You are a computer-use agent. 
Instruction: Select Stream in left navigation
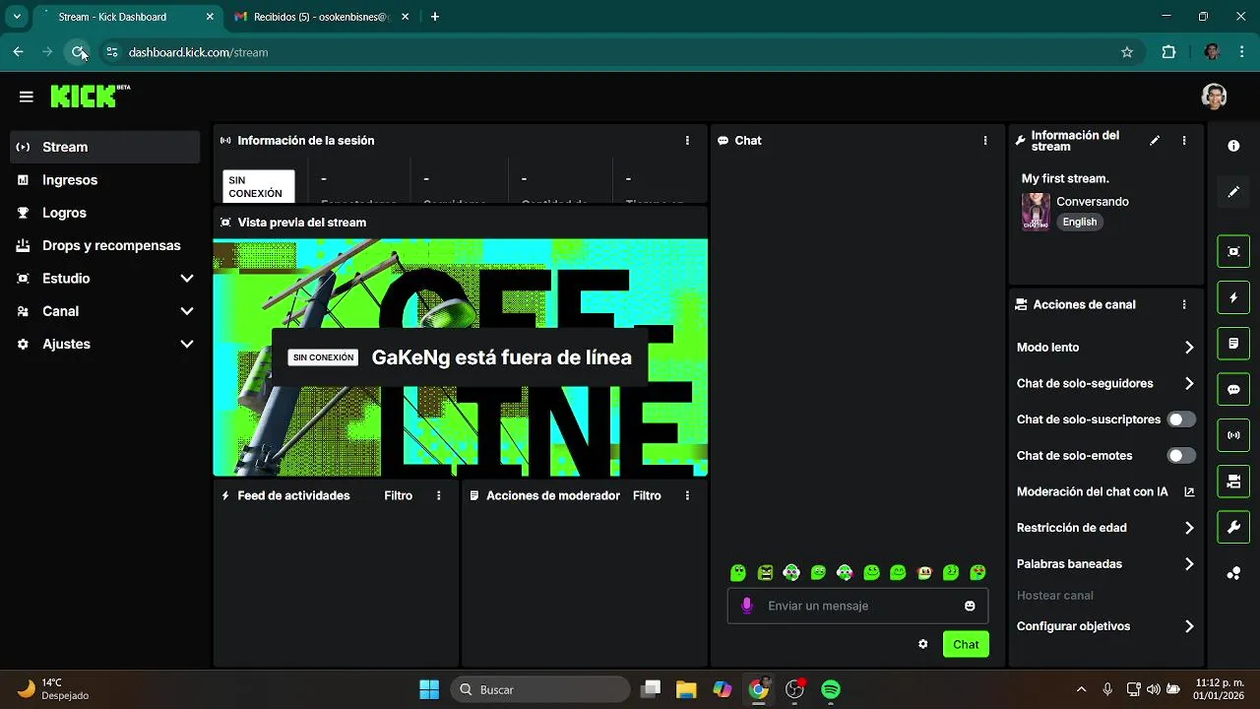click(x=104, y=147)
